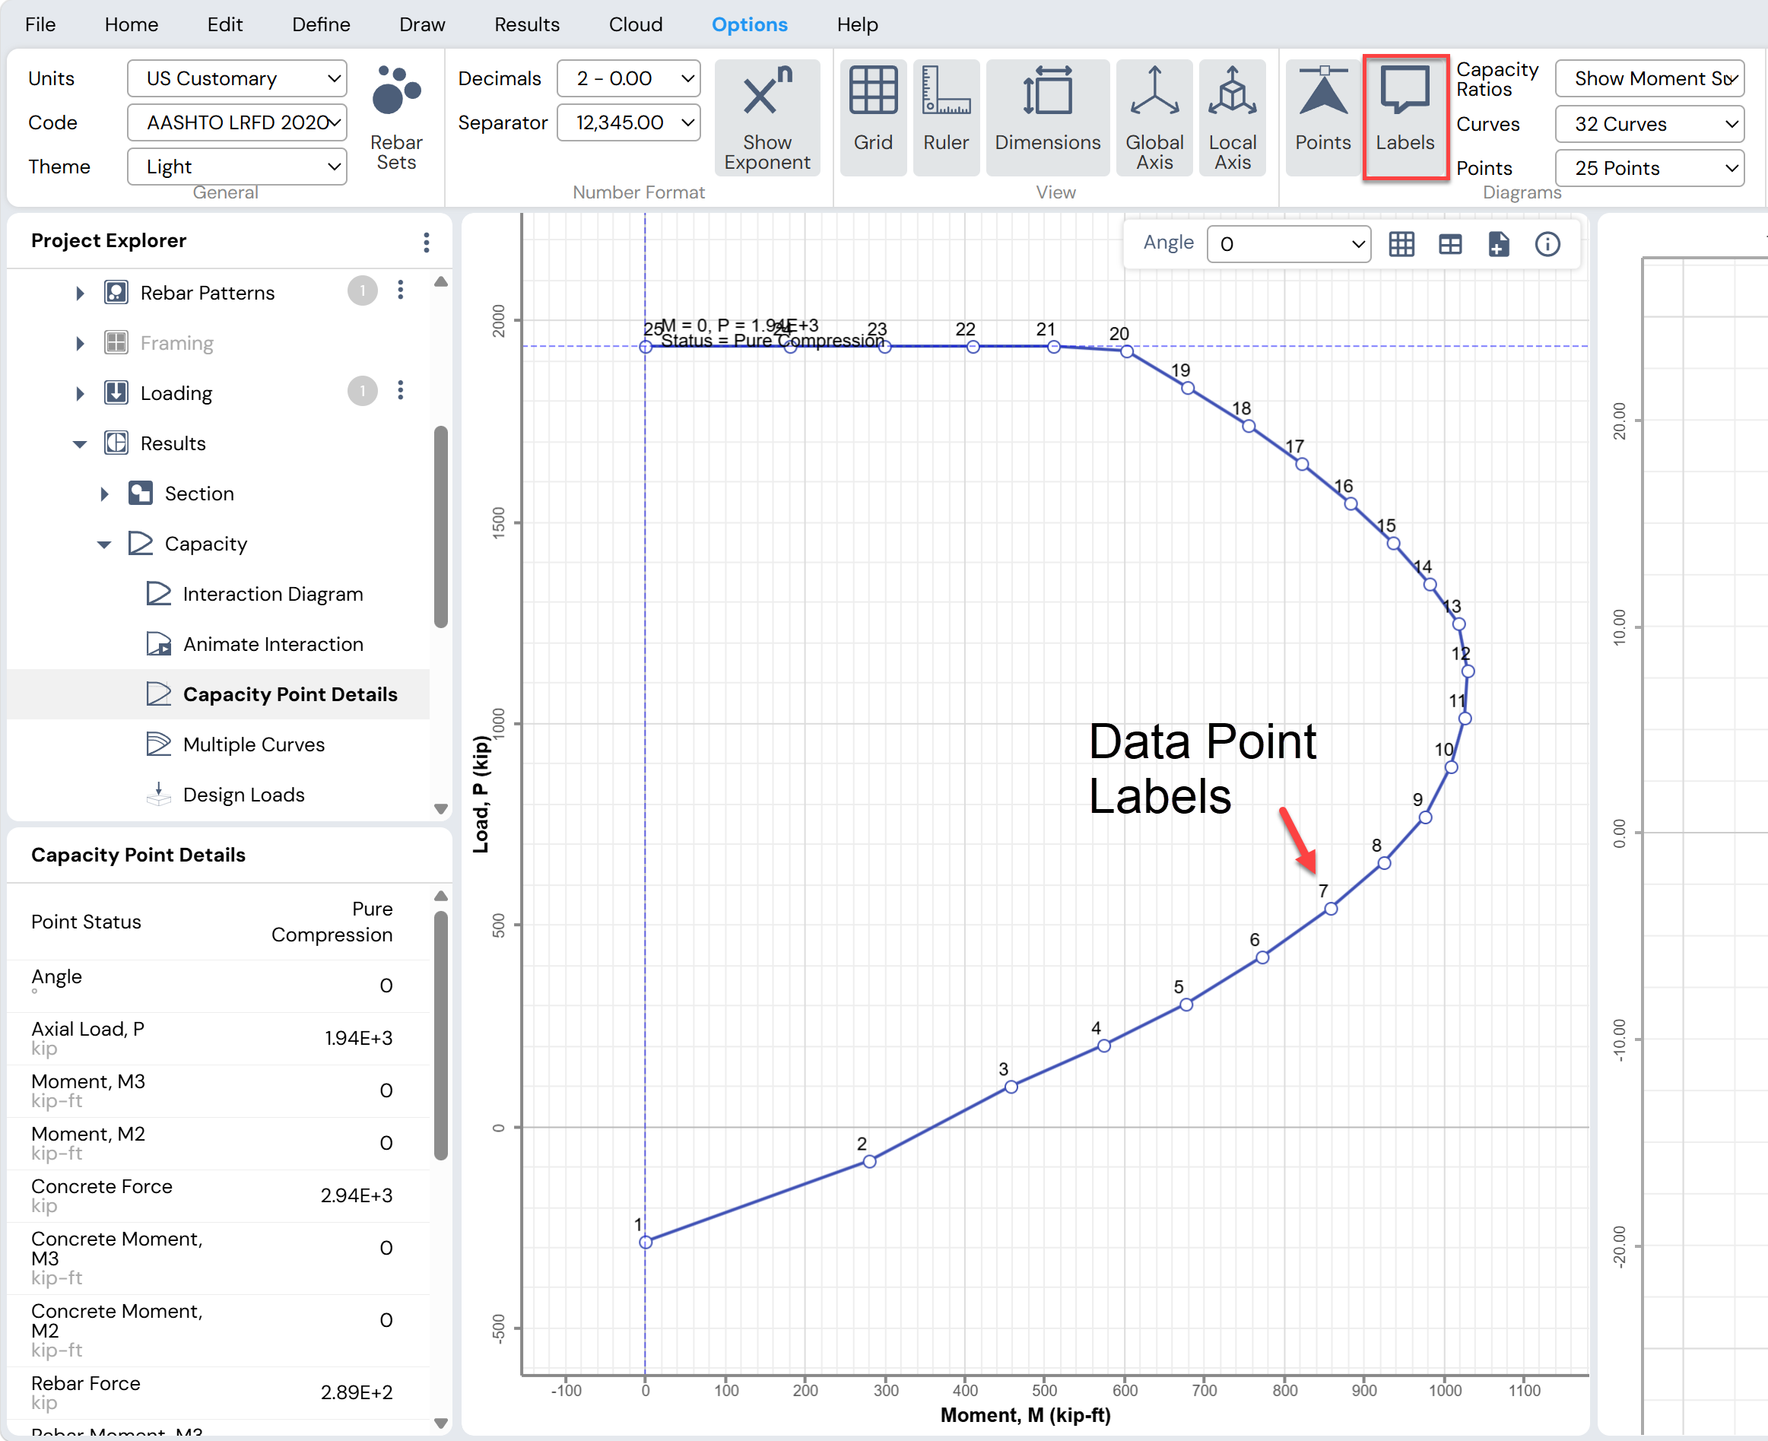Click data point 7 on the curve

point(1331,909)
